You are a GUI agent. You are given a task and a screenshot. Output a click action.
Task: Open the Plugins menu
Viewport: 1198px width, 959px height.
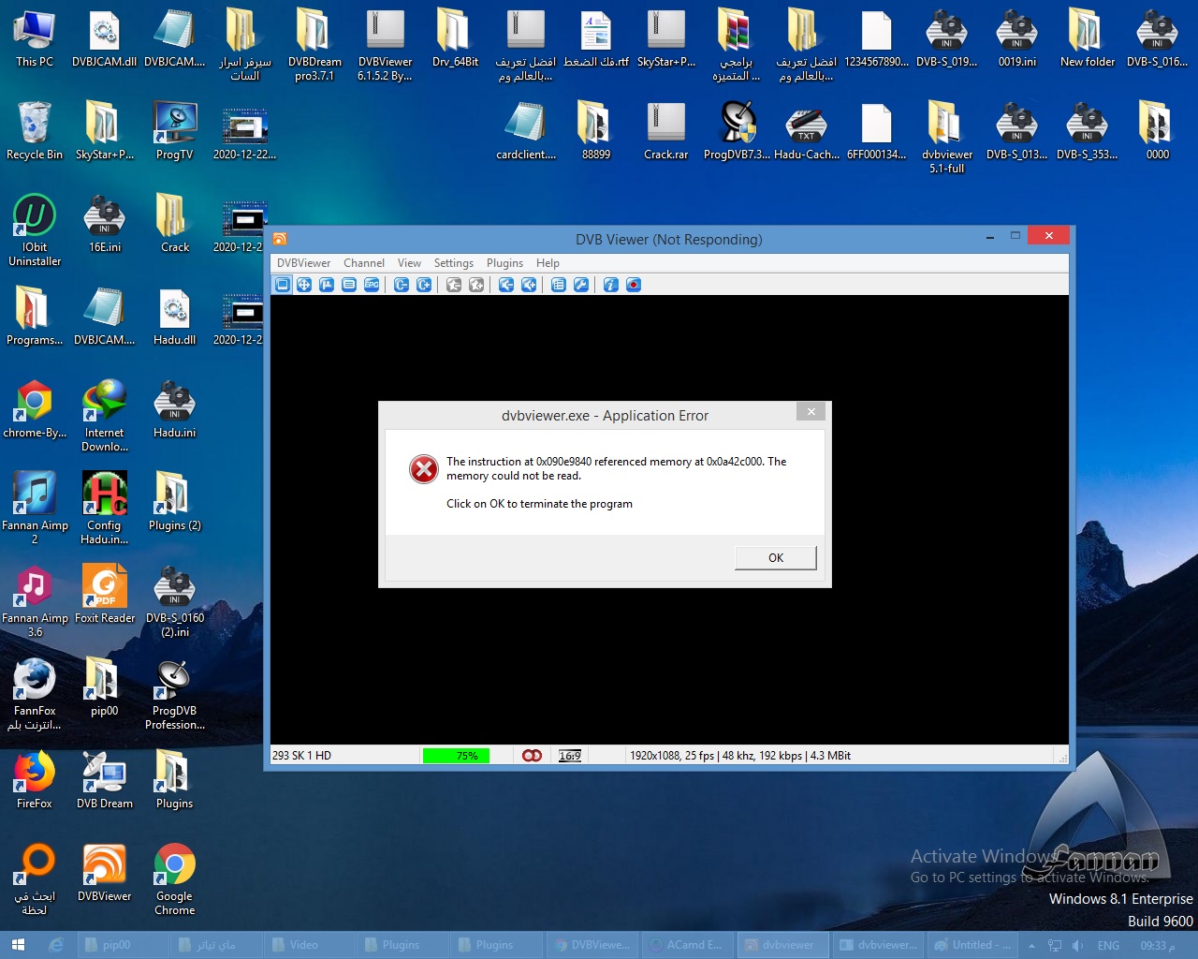[x=504, y=263]
